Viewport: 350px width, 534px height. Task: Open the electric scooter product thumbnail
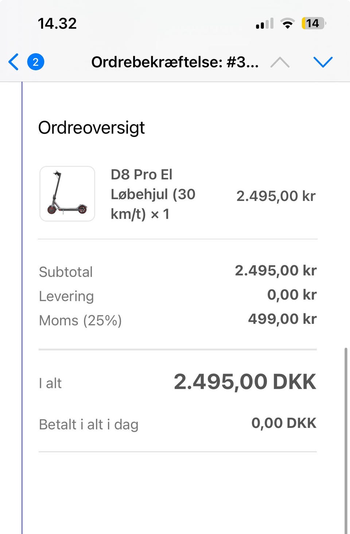click(x=67, y=194)
